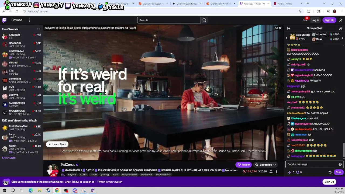Open KaiCenat profile avatar with LIVE badge
Viewport: 345px width, 194px height.
point(53,170)
